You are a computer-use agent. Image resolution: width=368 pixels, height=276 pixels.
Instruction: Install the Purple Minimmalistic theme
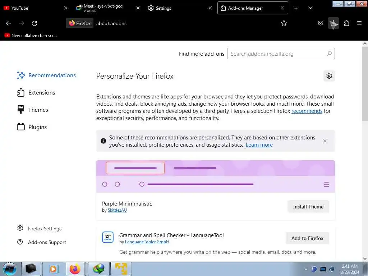click(x=308, y=207)
